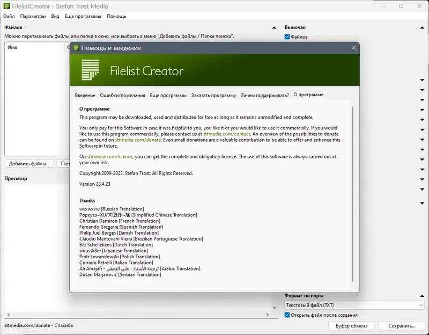Viewport: 429px width, 335px height.
Task: Collapse the Включая section arrow
Action: (x=422, y=28)
